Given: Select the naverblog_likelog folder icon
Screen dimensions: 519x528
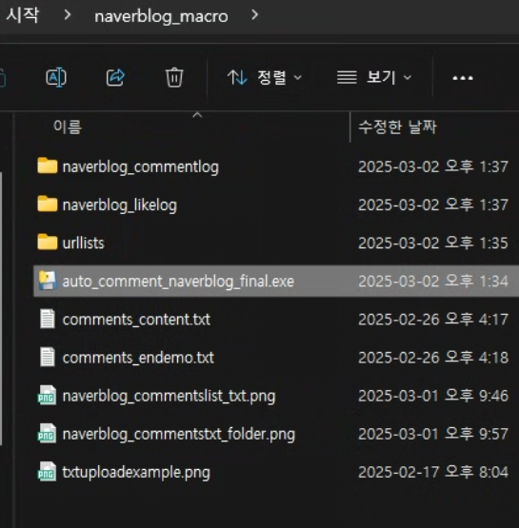Looking at the screenshot, I should 48,204.
